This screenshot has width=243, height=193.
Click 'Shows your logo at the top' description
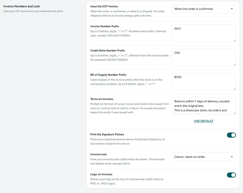pos(127,181)
